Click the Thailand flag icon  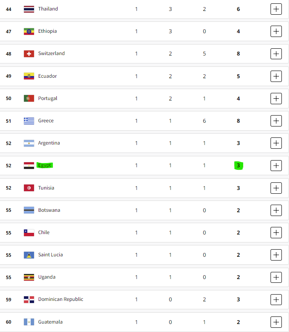tap(29, 9)
